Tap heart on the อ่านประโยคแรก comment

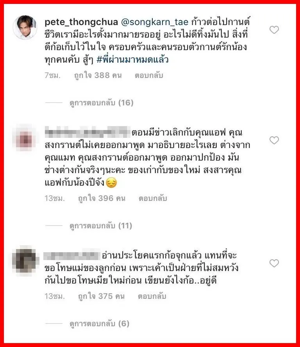coord(274,263)
